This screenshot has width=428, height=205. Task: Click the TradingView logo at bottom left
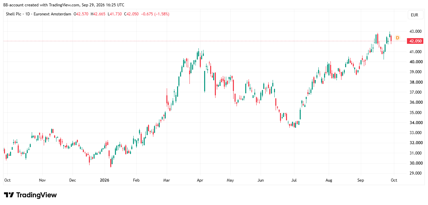point(30,195)
